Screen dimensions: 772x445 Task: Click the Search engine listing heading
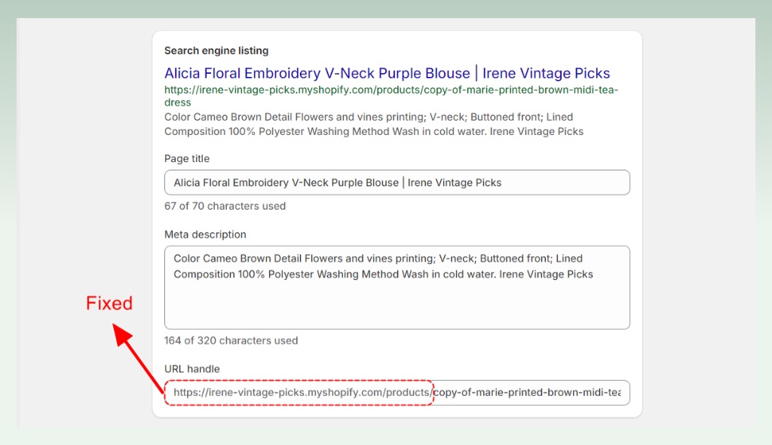point(216,51)
